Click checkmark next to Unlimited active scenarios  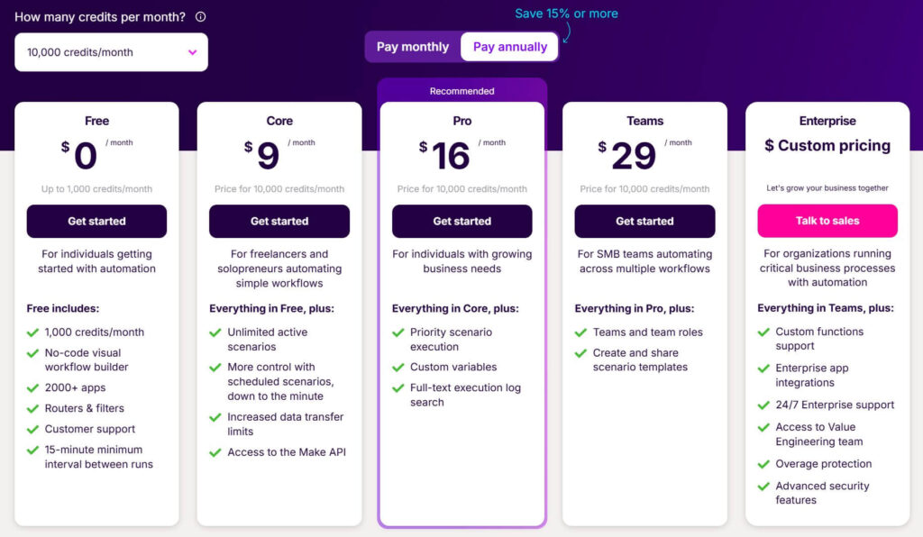click(215, 332)
